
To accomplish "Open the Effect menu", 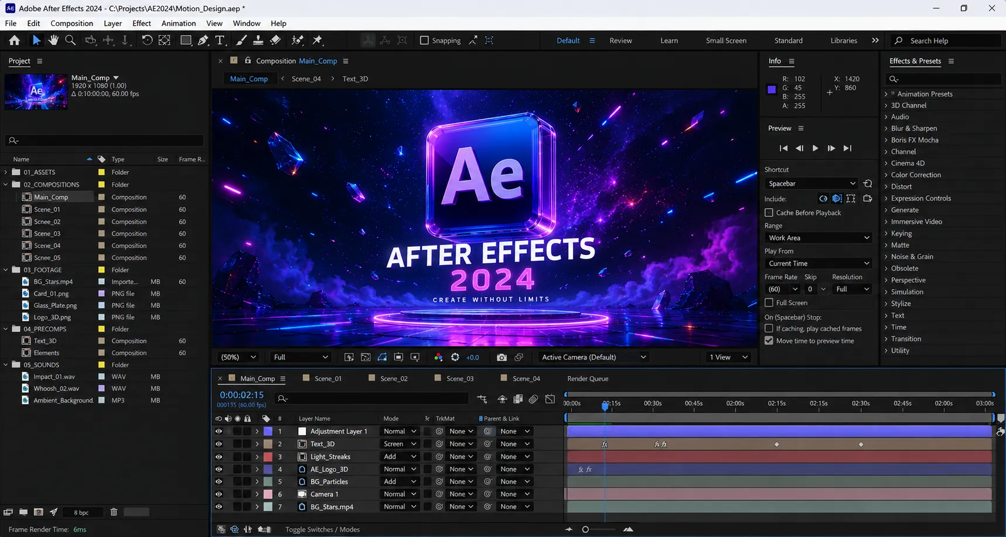I will (141, 23).
